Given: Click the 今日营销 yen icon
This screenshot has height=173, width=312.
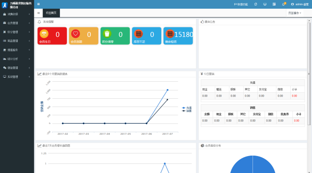Looking at the screenshot, I should pos(202,74).
